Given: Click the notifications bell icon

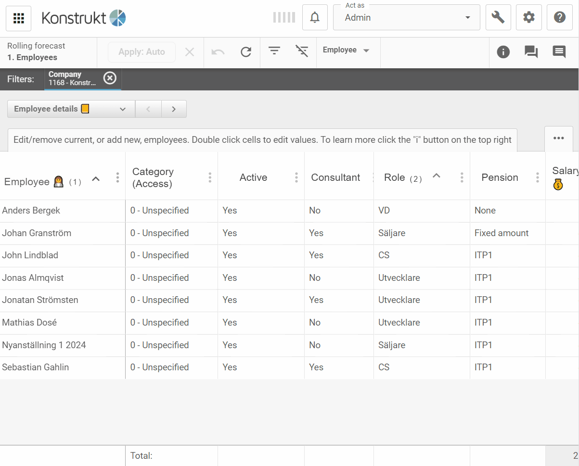Looking at the screenshot, I should pos(315,18).
